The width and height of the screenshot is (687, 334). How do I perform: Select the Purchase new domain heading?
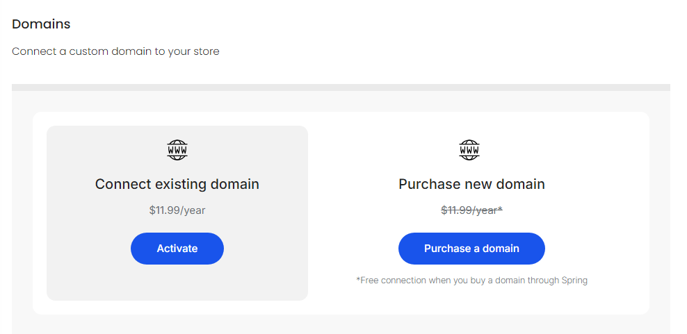[x=471, y=184]
